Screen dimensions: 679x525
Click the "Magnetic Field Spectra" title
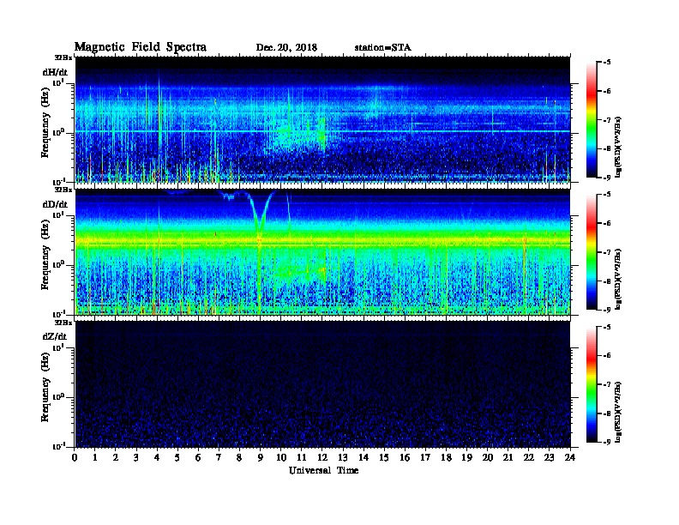[141, 47]
